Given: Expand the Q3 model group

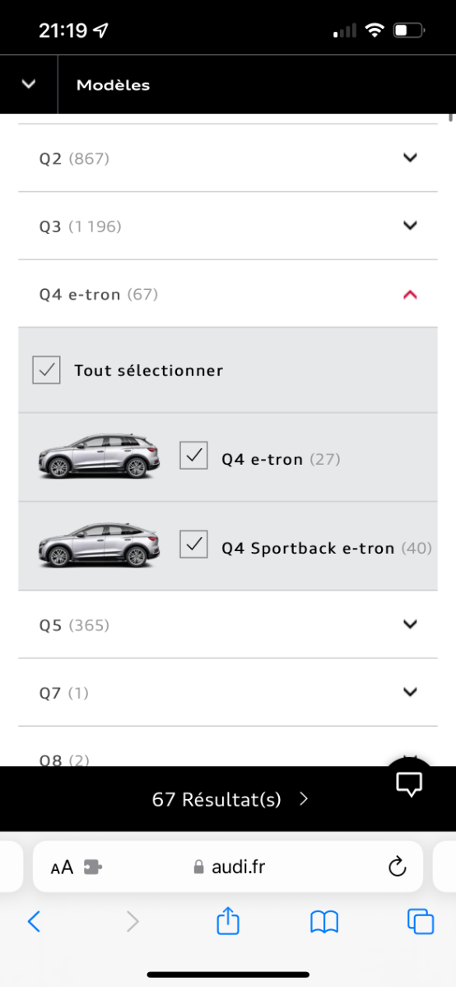Looking at the screenshot, I should click(x=228, y=226).
